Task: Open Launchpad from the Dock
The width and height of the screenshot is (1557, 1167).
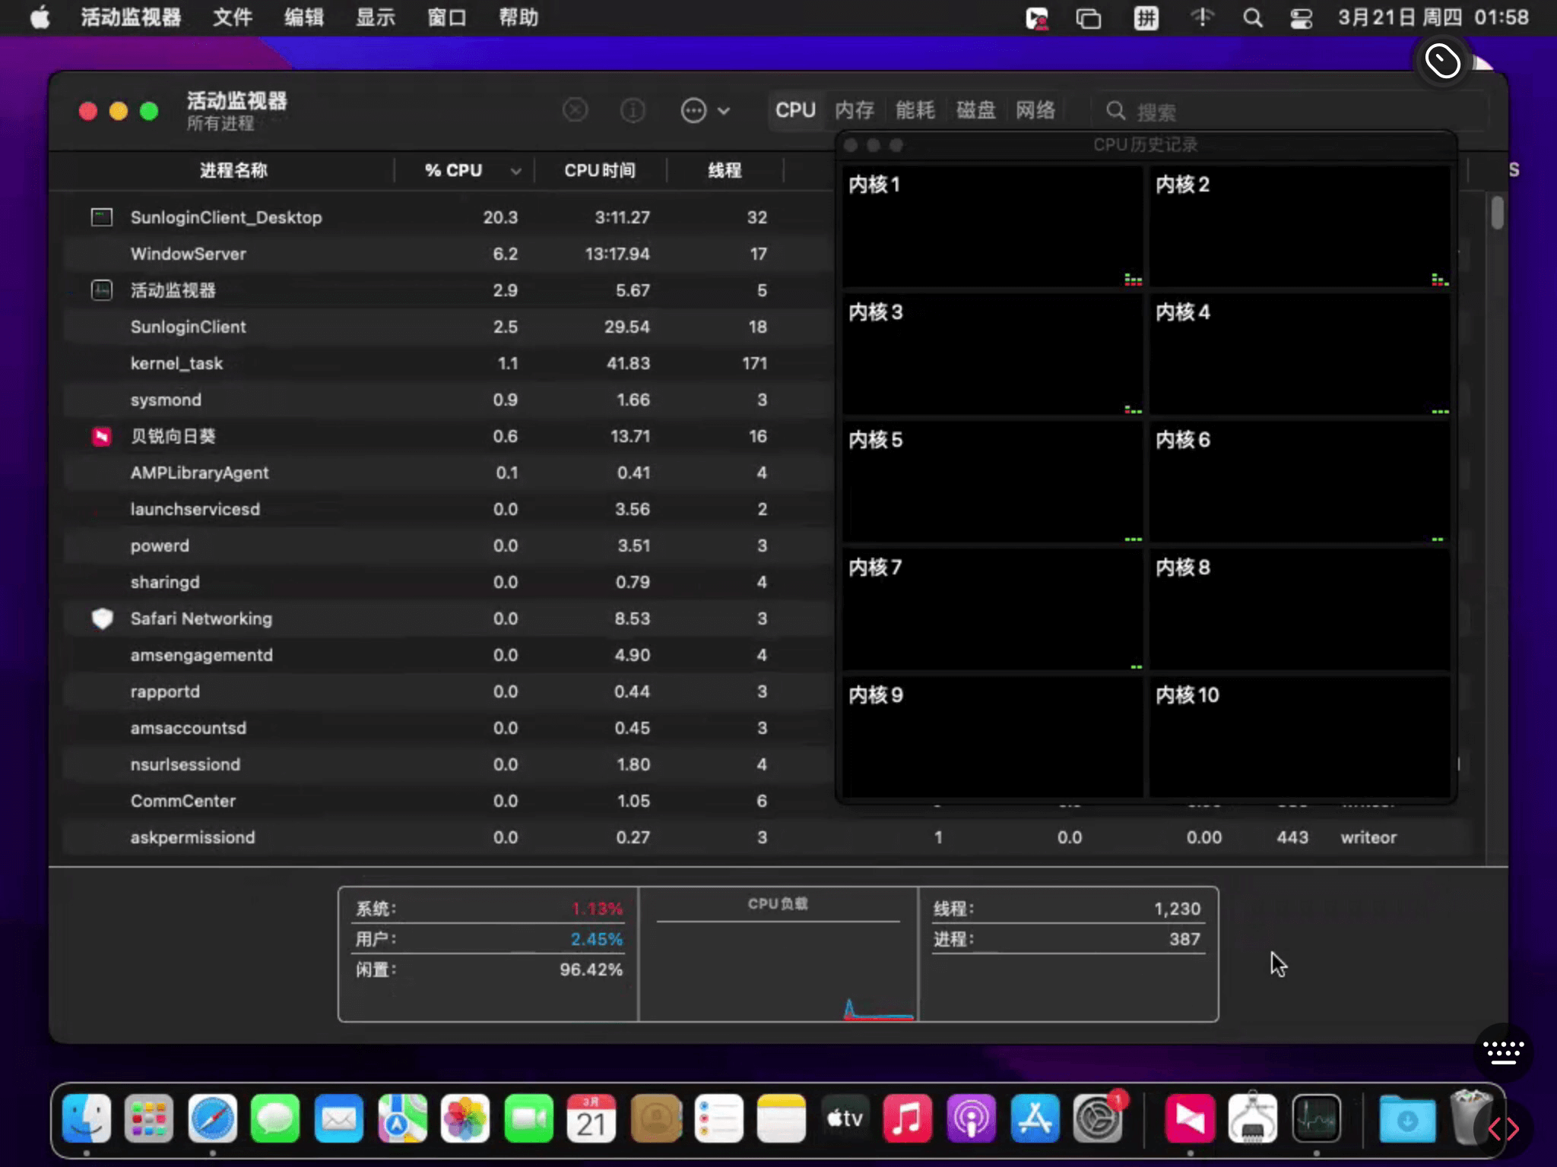Action: pyautogui.click(x=149, y=1118)
